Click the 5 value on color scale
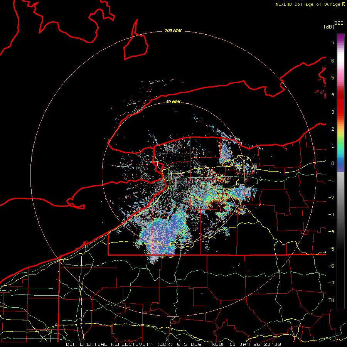Image resolution: width=347 pixels, height=347 pixels. [x=333, y=77]
